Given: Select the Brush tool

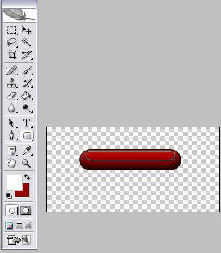Looking at the screenshot, I should click(x=27, y=70).
